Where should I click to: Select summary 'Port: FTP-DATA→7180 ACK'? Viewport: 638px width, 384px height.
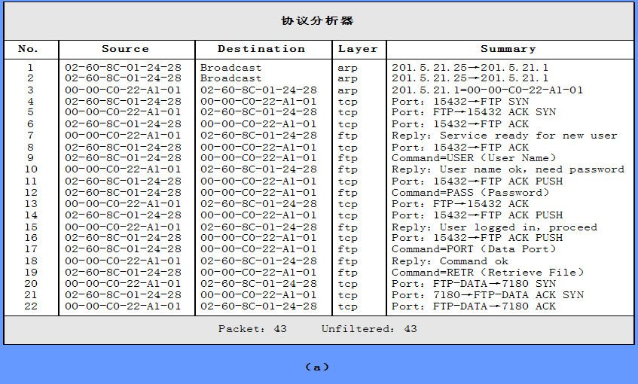point(474,306)
